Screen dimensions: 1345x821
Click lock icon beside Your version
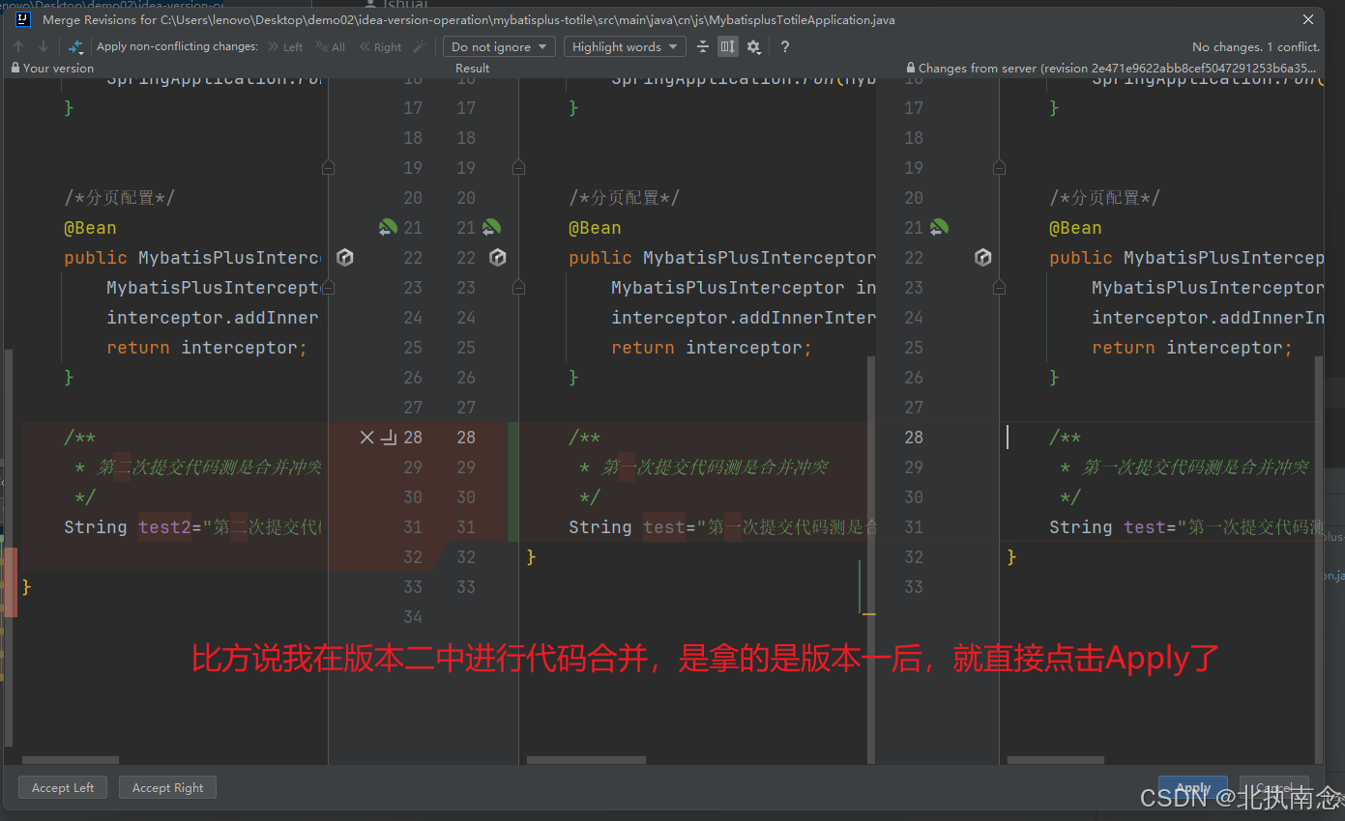(x=15, y=69)
